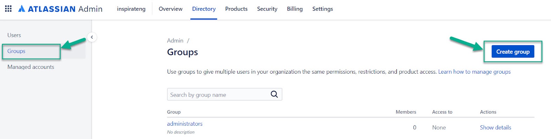Click the Admin breadcrumb link
The height and width of the screenshot is (139, 551).
(175, 40)
